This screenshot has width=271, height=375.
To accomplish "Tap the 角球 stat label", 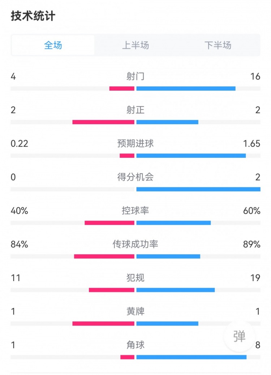I will 135,345.
